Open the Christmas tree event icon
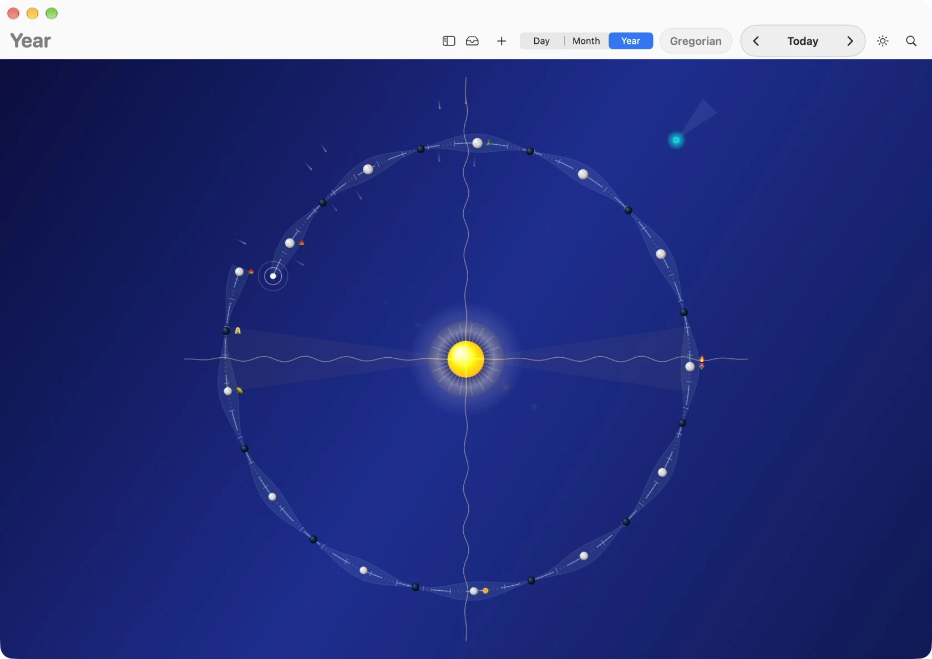This screenshot has width=932, height=659. tap(489, 143)
